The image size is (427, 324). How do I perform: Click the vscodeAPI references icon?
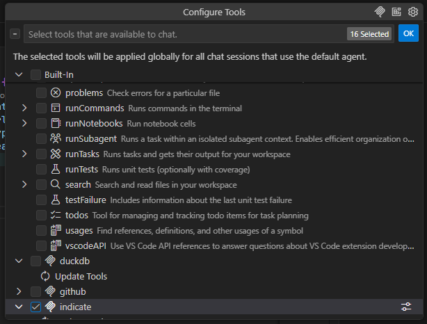click(x=56, y=245)
